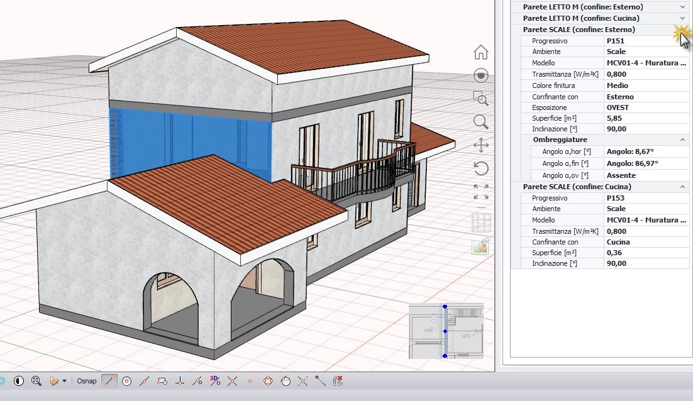This screenshot has width=693, height=401.
Task: Expand Parete LETTO M (confine: Esterno) section
Action: tap(682, 7)
